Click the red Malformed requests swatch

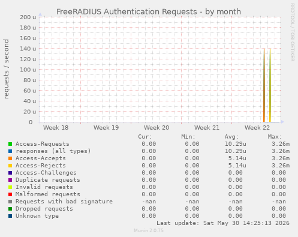point(10,194)
